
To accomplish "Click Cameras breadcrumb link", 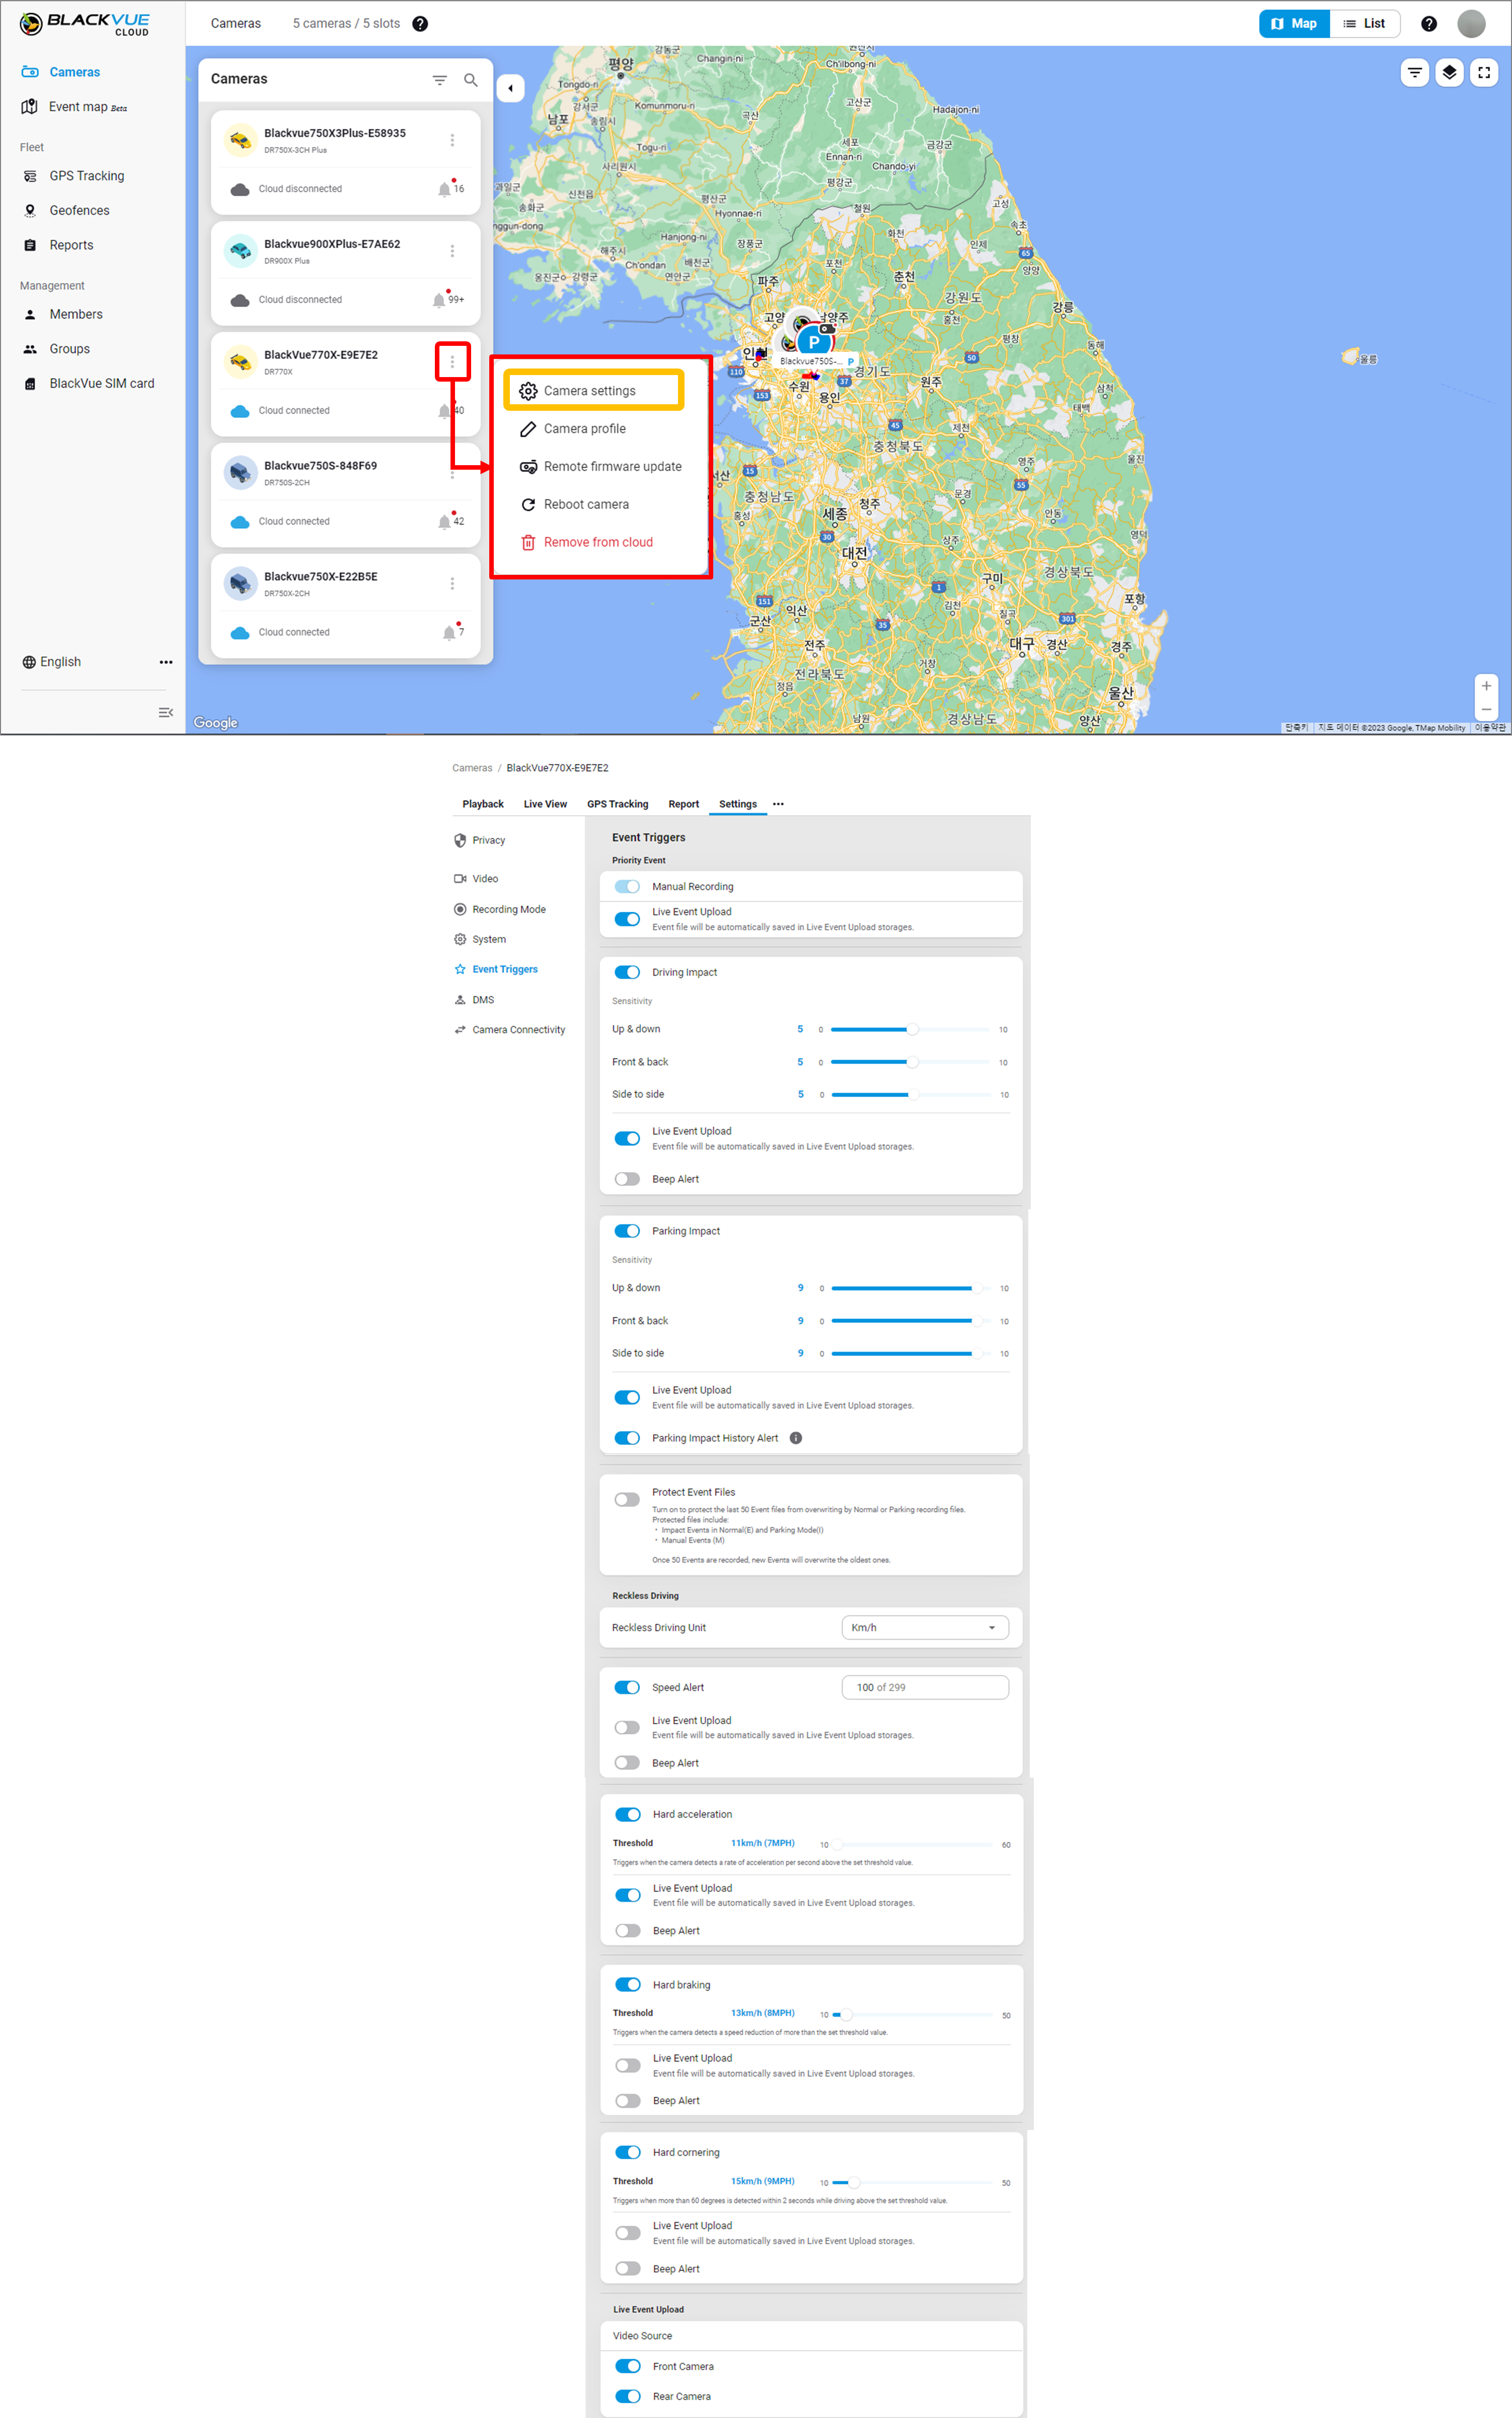I will click(x=472, y=768).
